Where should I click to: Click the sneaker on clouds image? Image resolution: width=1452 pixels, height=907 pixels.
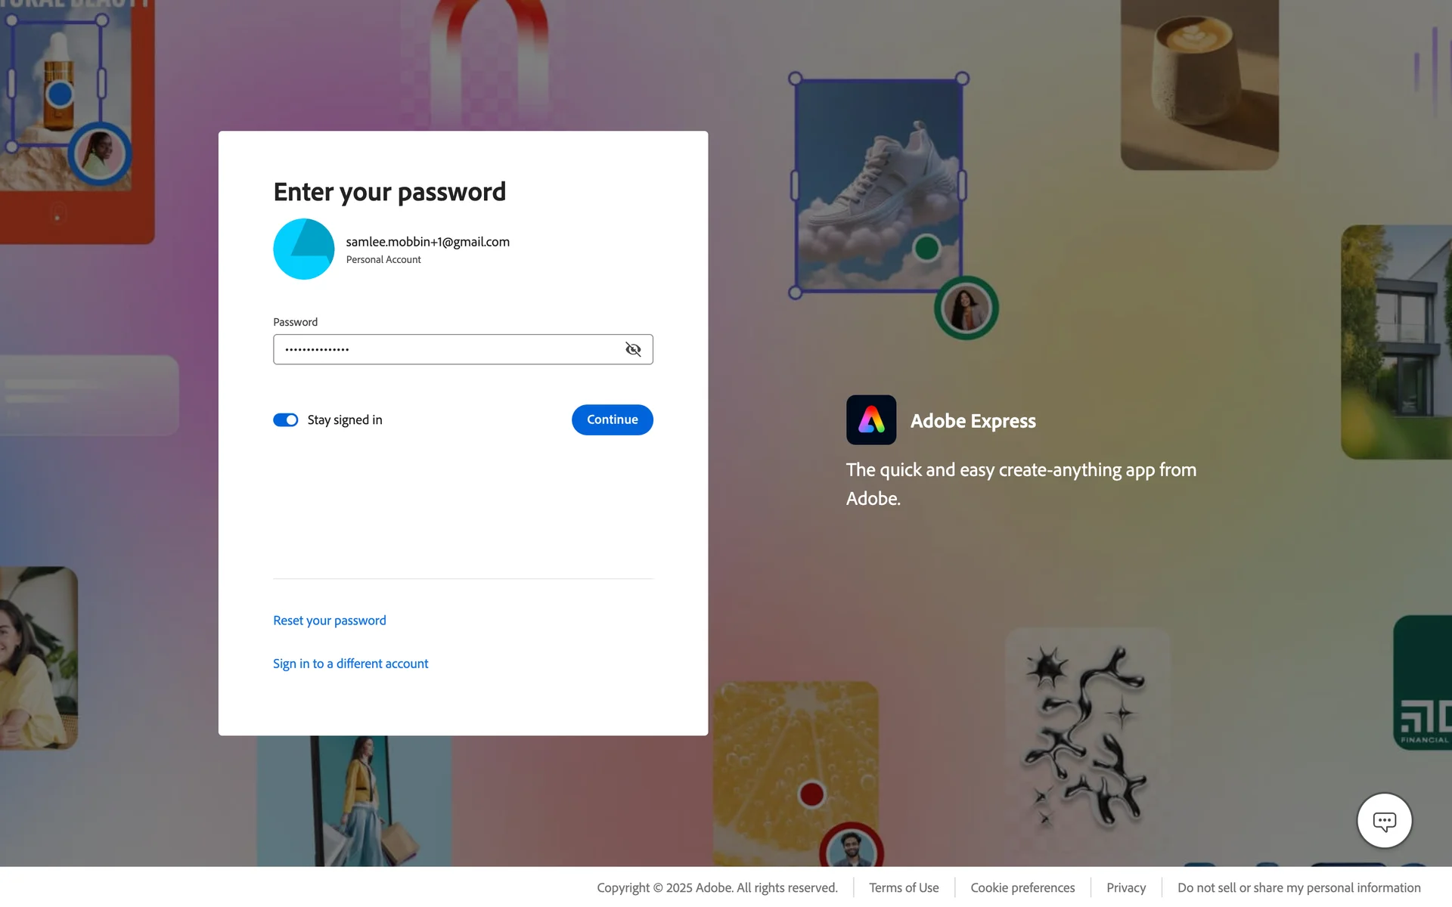(879, 185)
